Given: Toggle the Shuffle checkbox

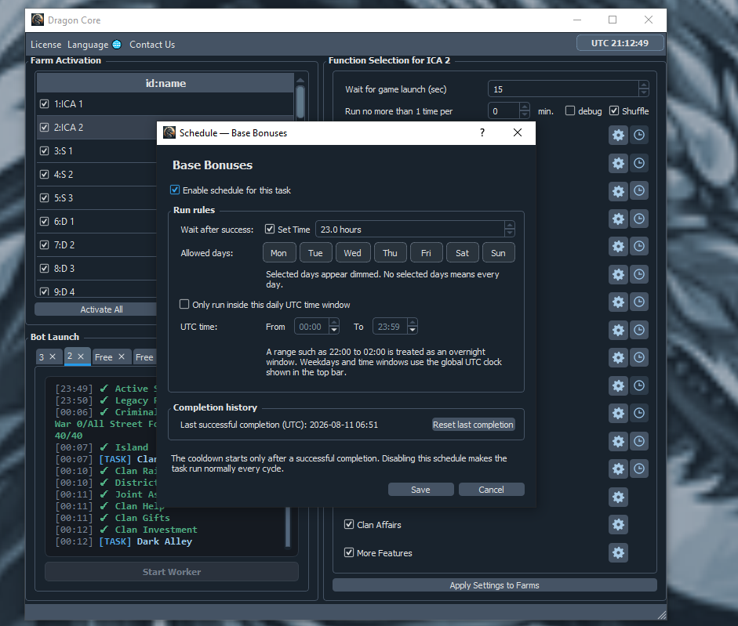Looking at the screenshot, I should click(614, 110).
